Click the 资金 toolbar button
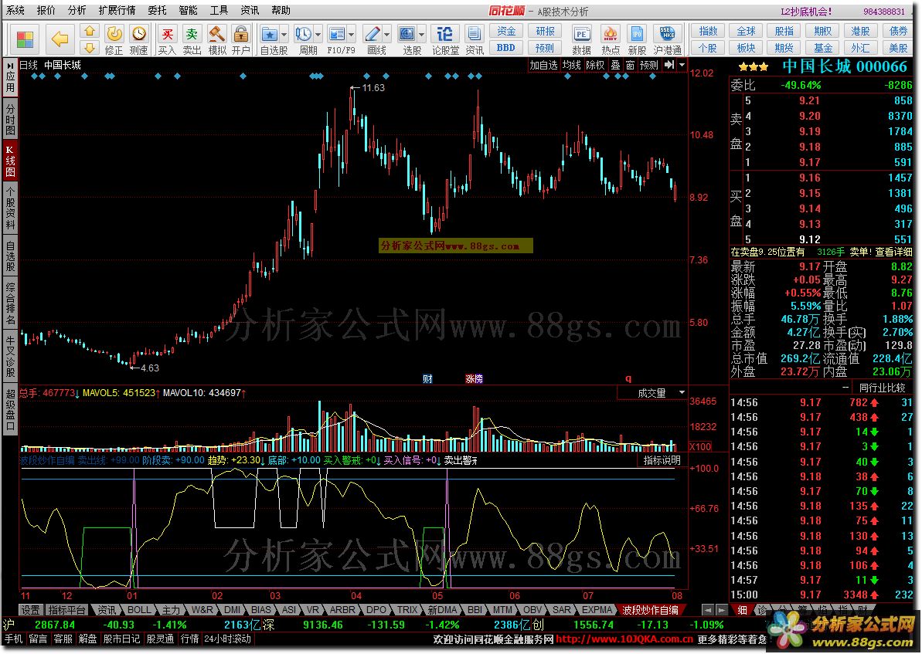Image resolution: width=922 pixels, height=654 pixels. 505,31
